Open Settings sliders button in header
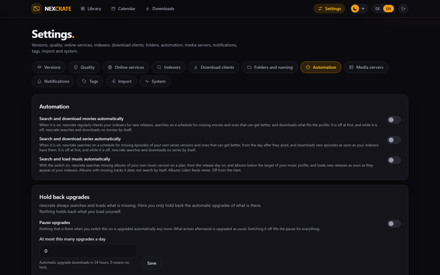440x275 pixels. click(329, 9)
